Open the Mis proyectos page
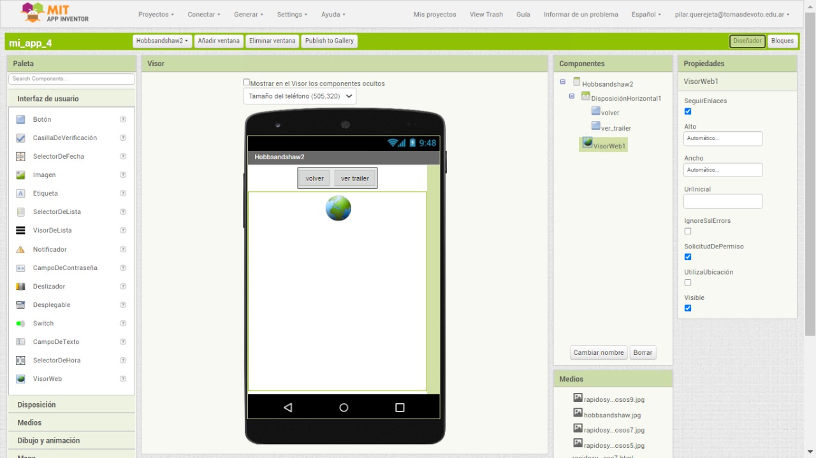Screen dimensions: 816x458 pos(435,14)
